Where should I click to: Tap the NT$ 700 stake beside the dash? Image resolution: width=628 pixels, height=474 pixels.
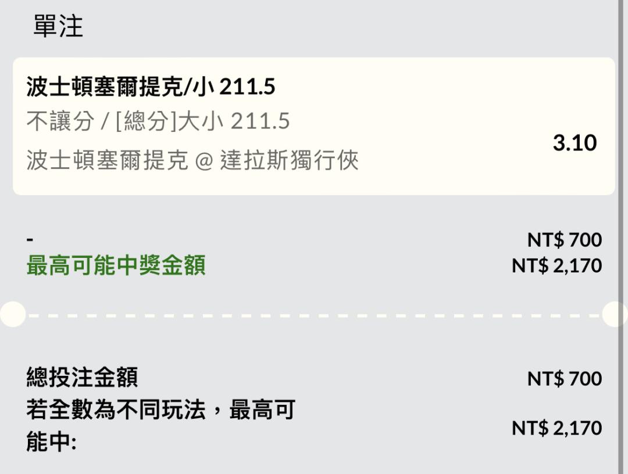click(x=565, y=239)
